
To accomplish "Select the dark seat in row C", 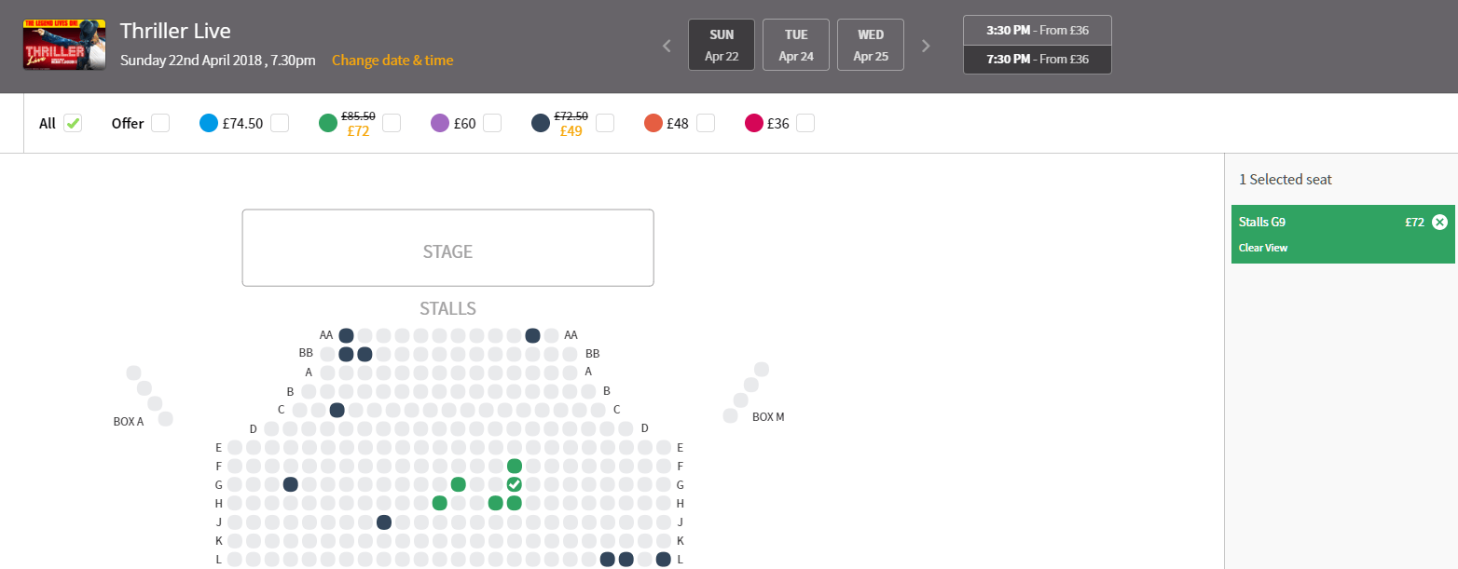I will point(337,410).
